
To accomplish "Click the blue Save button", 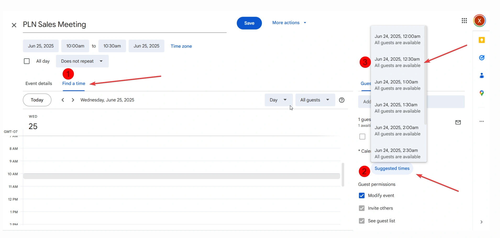I will pos(249,23).
